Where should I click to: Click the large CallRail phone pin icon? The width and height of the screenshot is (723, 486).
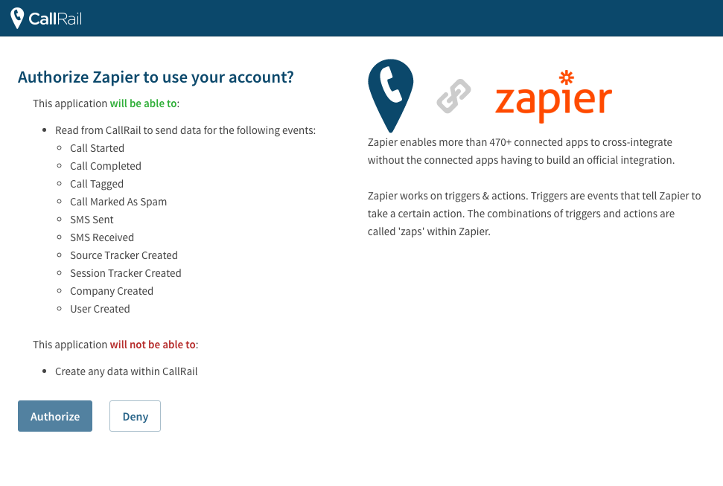(x=391, y=96)
